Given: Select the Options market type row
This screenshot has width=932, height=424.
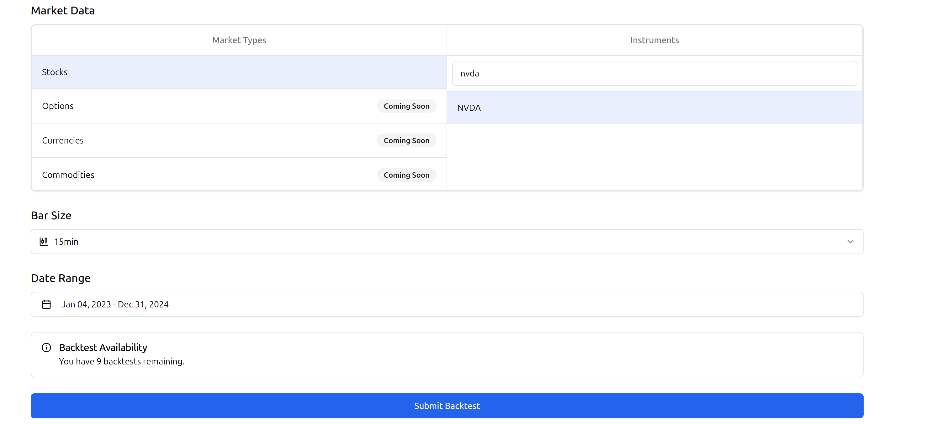Looking at the screenshot, I should [x=239, y=106].
